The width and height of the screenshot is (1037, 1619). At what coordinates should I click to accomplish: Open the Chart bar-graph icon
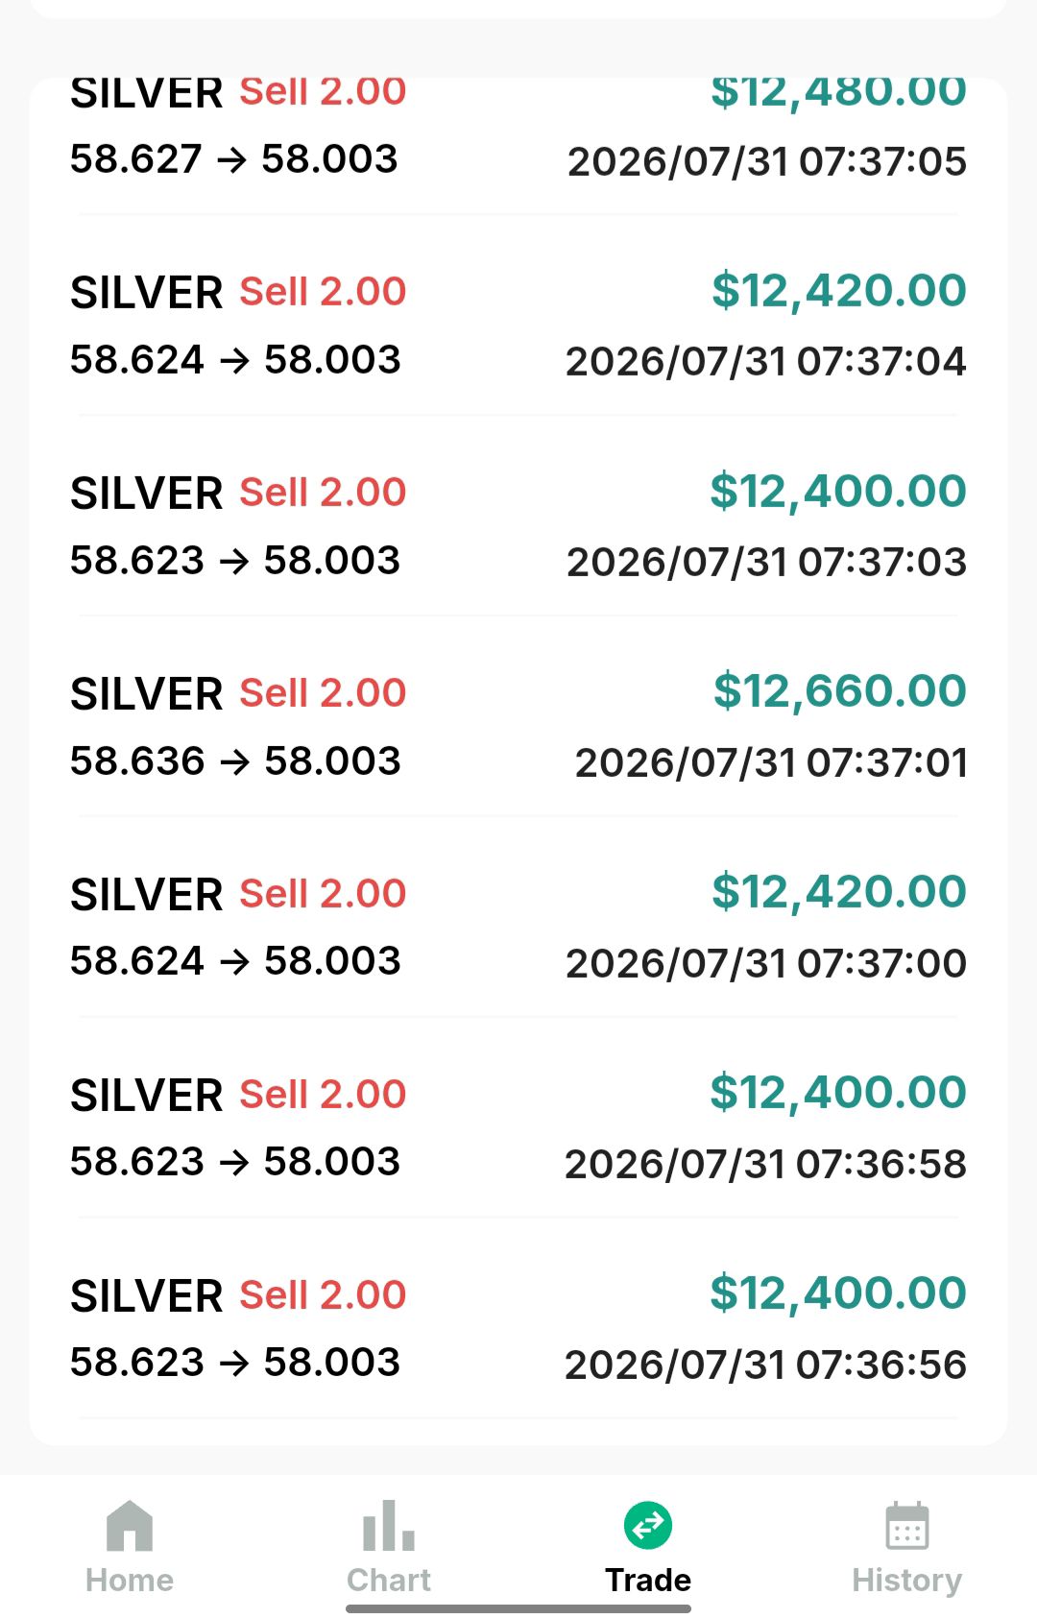(389, 1525)
